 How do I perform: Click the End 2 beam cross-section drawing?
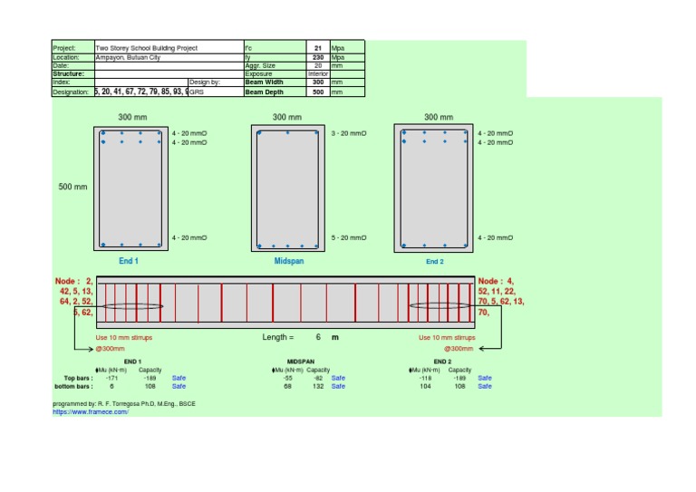[x=434, y=188]
